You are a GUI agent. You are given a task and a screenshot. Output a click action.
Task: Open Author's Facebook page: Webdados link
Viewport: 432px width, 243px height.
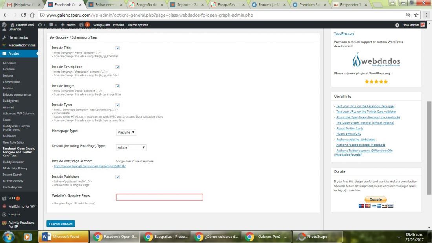pyautogui.click(x=361, y=145)
